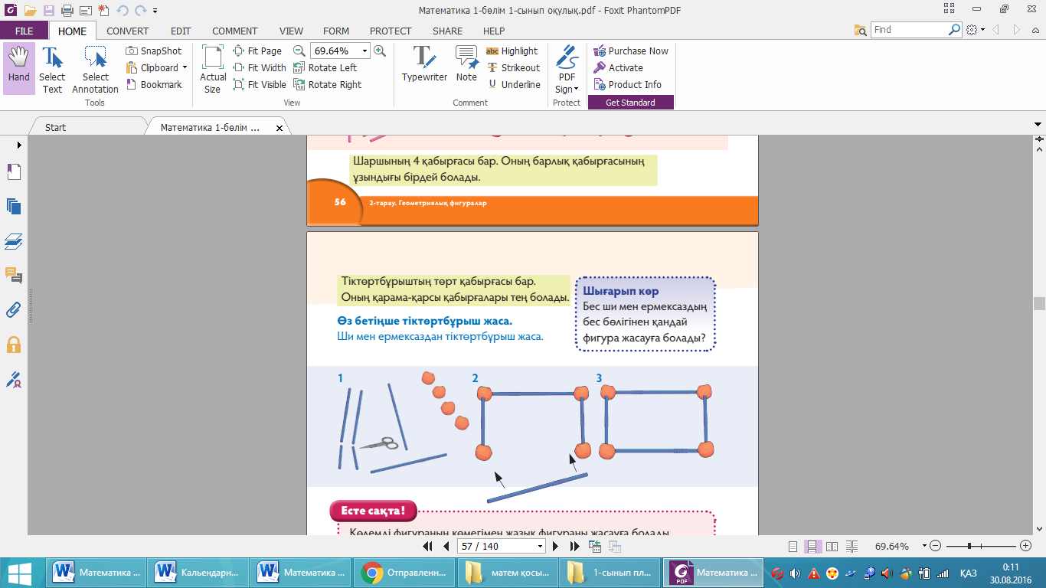Expand the Clipboard dropdown arrow

(185, 68)
